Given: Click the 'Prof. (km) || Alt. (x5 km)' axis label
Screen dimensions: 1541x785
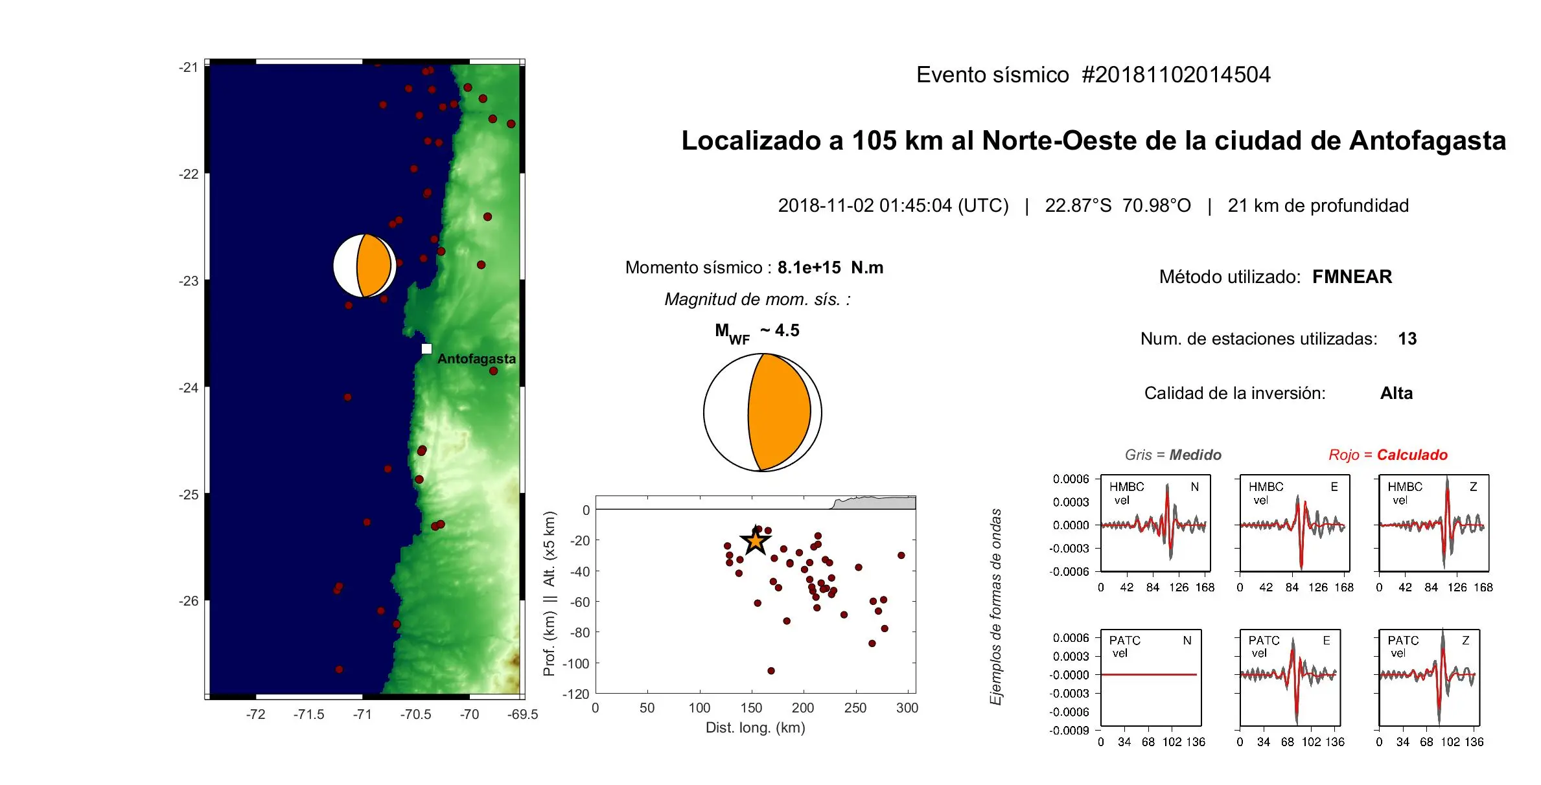Looking at the screenshot, I should point(550,593).
